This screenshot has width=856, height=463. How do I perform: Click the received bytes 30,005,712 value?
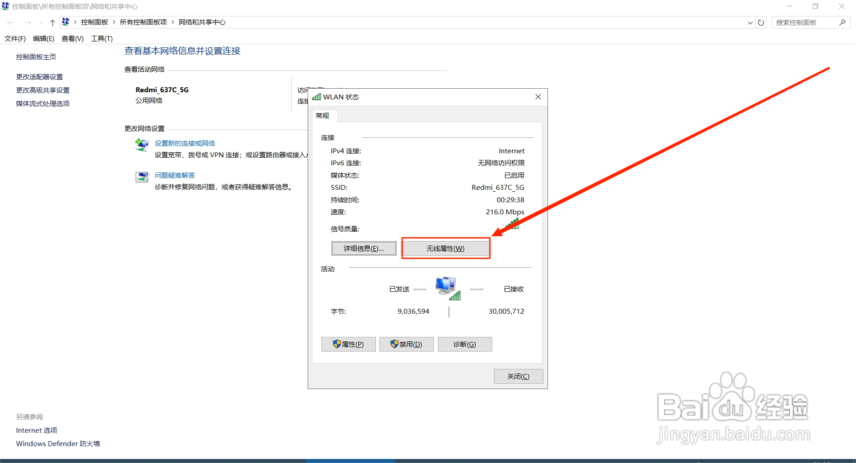click(x=506, y=311)
